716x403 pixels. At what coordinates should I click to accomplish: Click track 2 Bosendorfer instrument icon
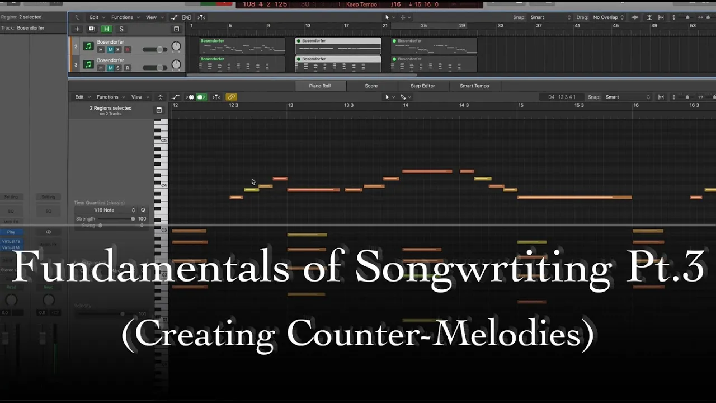(88, 46)
